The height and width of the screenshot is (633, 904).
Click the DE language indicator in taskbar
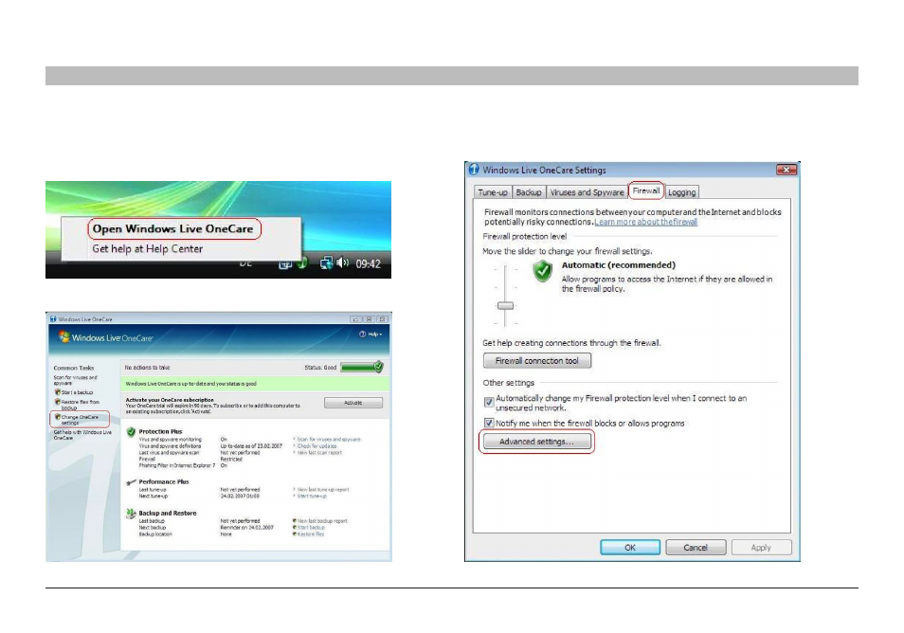pos(245,263)
